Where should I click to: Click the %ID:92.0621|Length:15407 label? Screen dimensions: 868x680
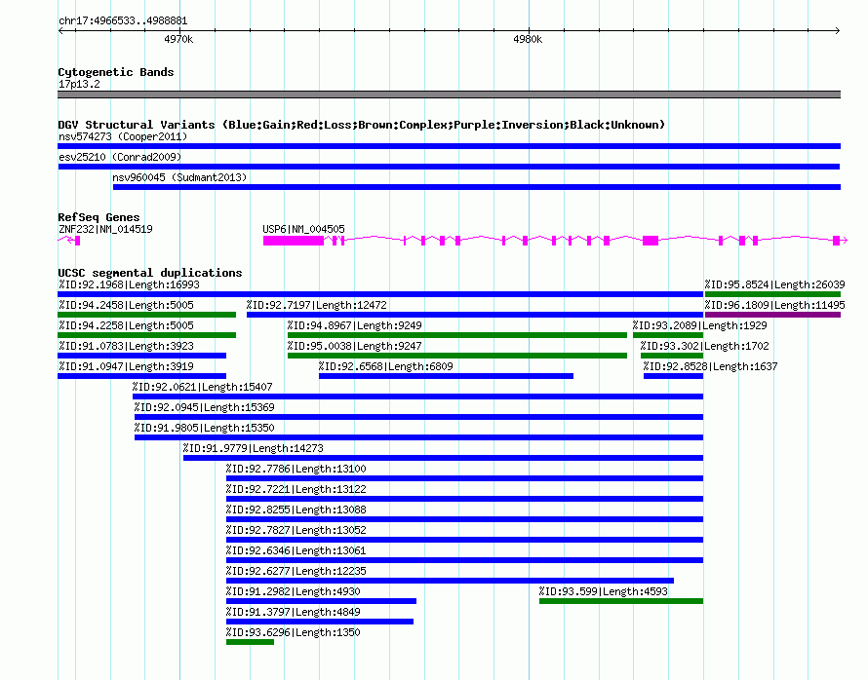[x=203, y=387]
